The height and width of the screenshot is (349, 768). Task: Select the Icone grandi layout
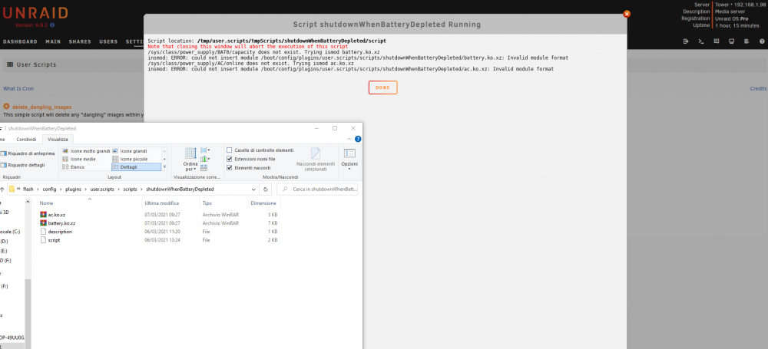[136, 151]
